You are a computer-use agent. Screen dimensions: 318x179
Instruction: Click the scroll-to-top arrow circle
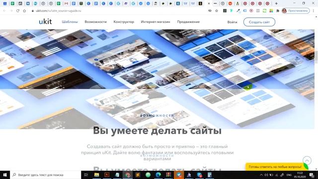pos(307,161)
